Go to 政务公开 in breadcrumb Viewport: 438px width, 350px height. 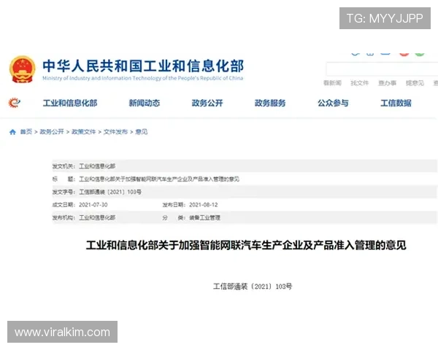point(52,132)
